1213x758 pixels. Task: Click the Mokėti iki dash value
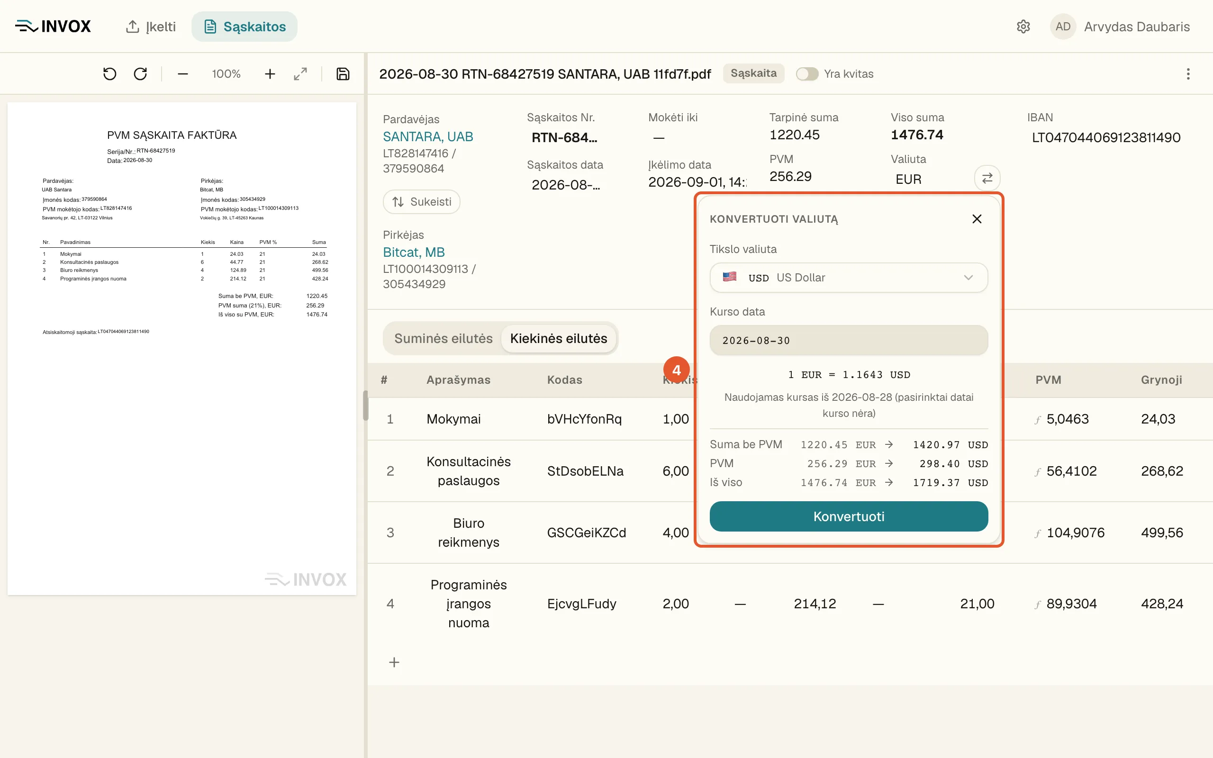tap(659, 137)
